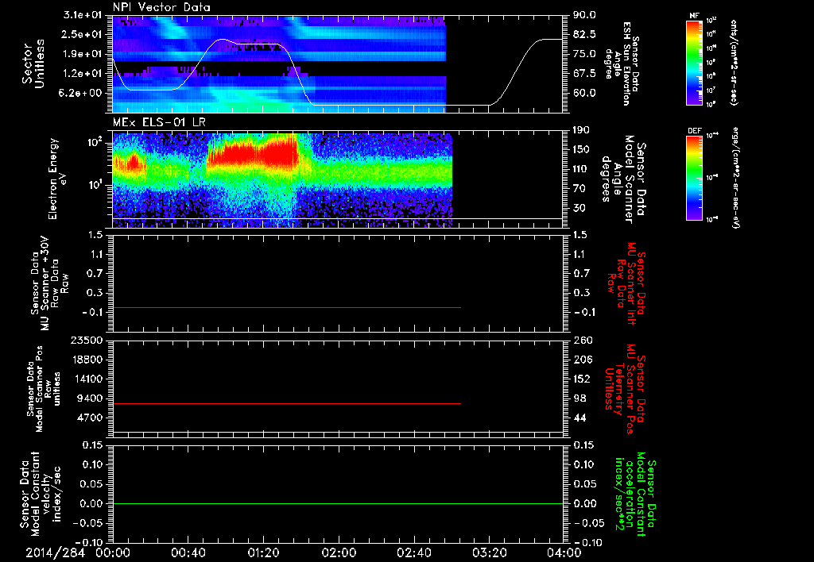Click the red line in the MU Scanner +30V panel

(x=286, y=307)
